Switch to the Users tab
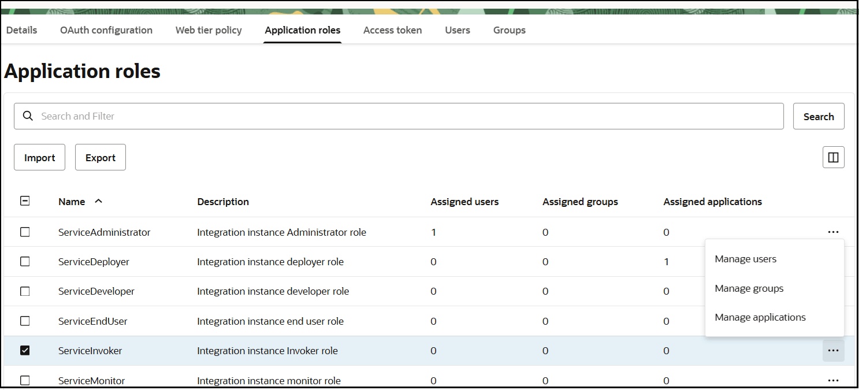 coord(457,30)
